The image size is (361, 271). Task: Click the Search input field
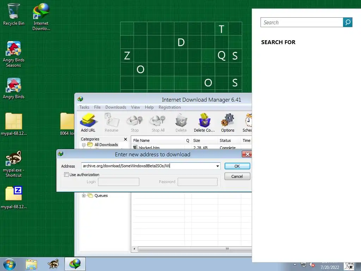point(302,22)
